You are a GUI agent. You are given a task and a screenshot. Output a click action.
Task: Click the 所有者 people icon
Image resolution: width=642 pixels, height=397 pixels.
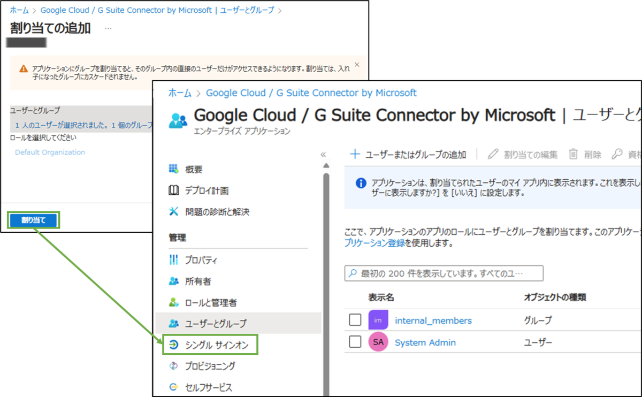click(173, 281)
